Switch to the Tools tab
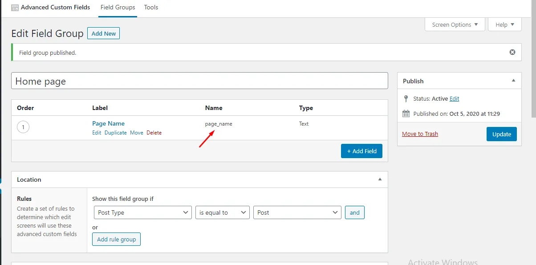 151,7
